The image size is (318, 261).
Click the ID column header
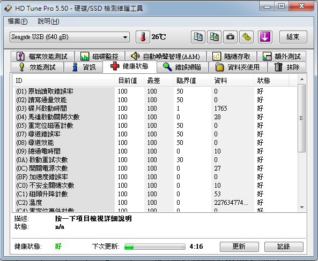(x=63, y=81)
